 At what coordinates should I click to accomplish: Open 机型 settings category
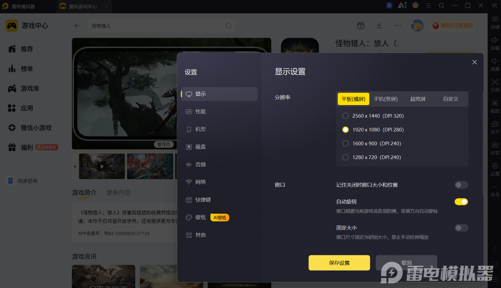pos(219,129)
